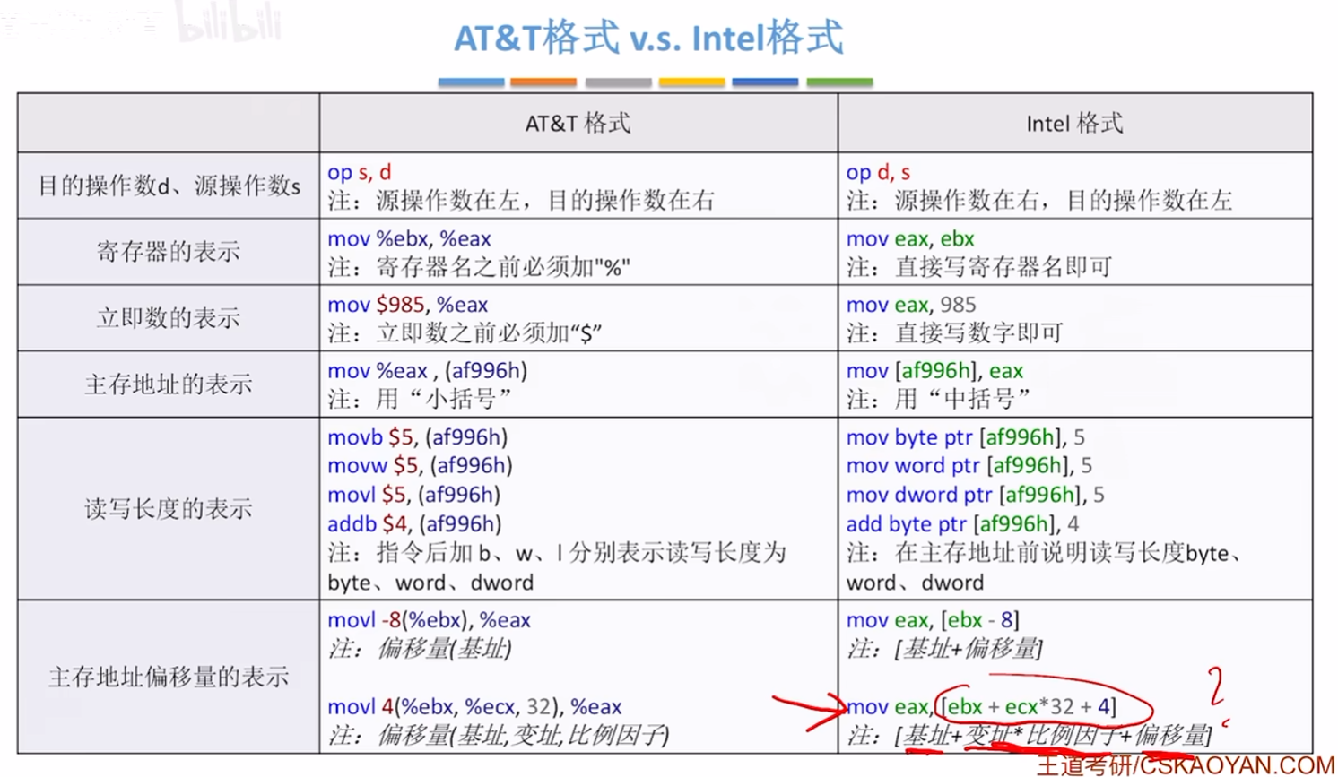Click the note "源操作数在左，目的操作数在右"
The height and width of the screenshot is (777, 1338).
click(x=545, y=201)
